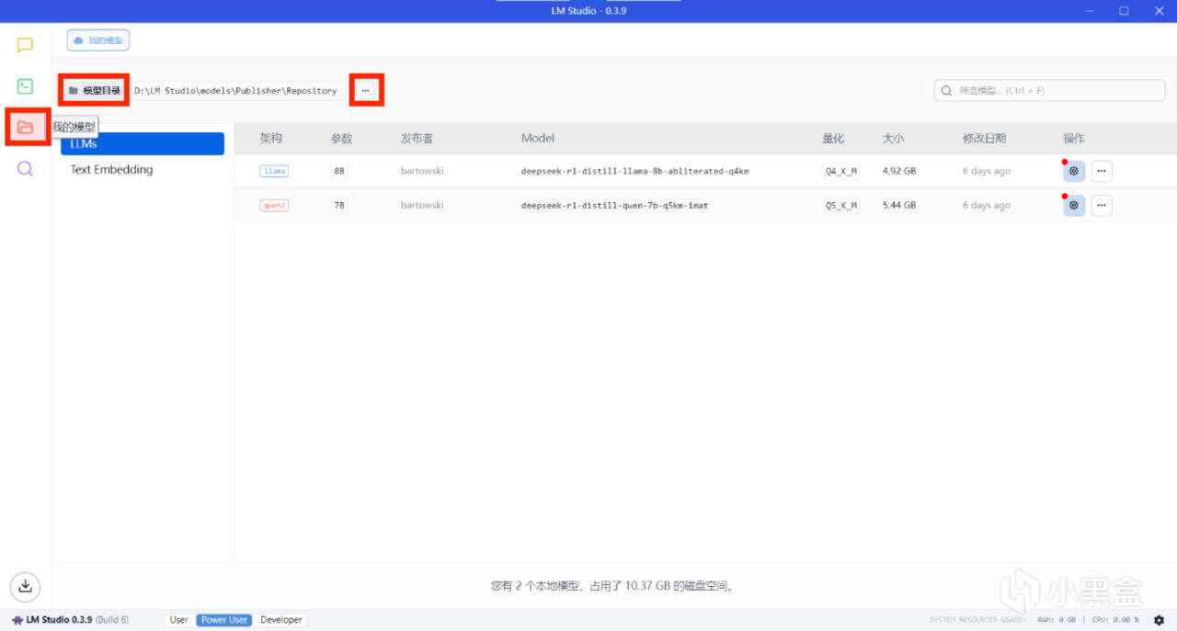Click the 8B parameter badge
Screen dimensions: 1177x631
tap(339, 171)
